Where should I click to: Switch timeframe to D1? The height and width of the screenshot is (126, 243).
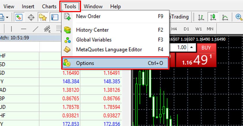[186, 29]
